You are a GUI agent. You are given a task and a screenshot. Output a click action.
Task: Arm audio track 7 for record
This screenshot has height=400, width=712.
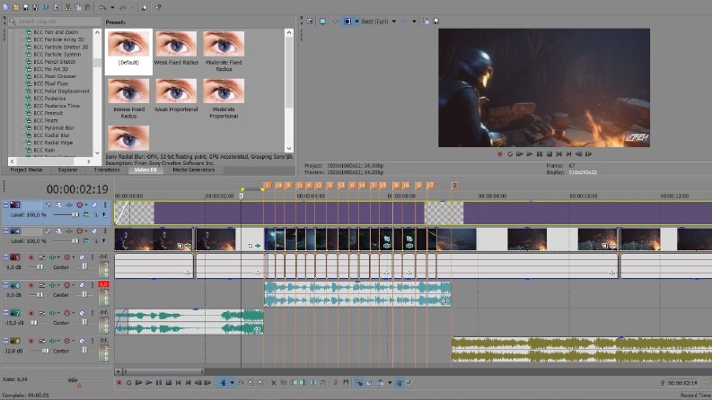point(31,313)
